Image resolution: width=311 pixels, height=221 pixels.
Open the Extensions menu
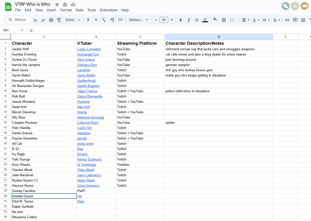click(108, 10)
